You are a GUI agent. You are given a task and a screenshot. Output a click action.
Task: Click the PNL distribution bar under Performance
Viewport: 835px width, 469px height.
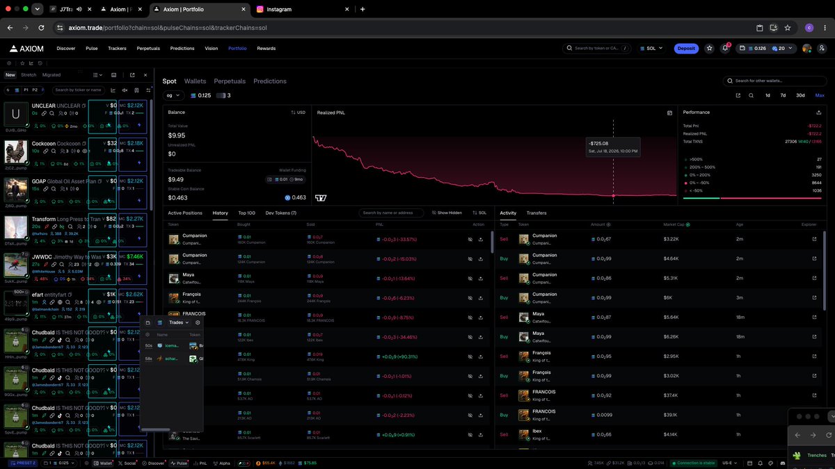click(752, 198)
